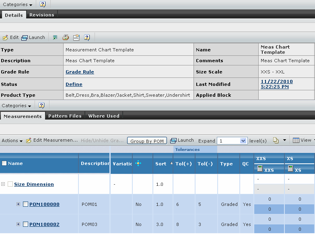This screenshot has width=315, height=234.
Task: Click the column move arrows icon in header
Action: click(x=138, y=163)
